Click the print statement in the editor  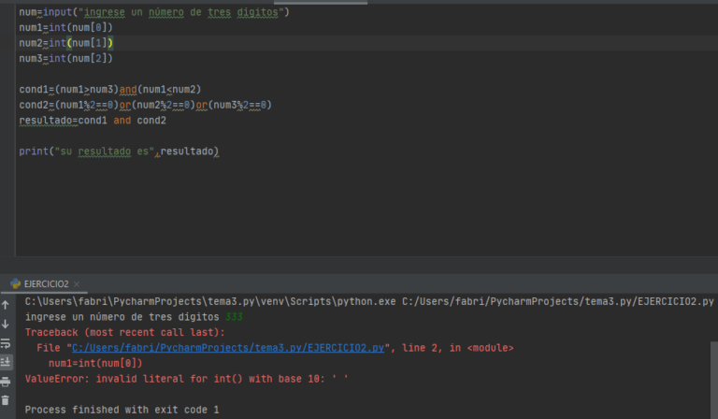pyautogui.click(x=118, y=151)
